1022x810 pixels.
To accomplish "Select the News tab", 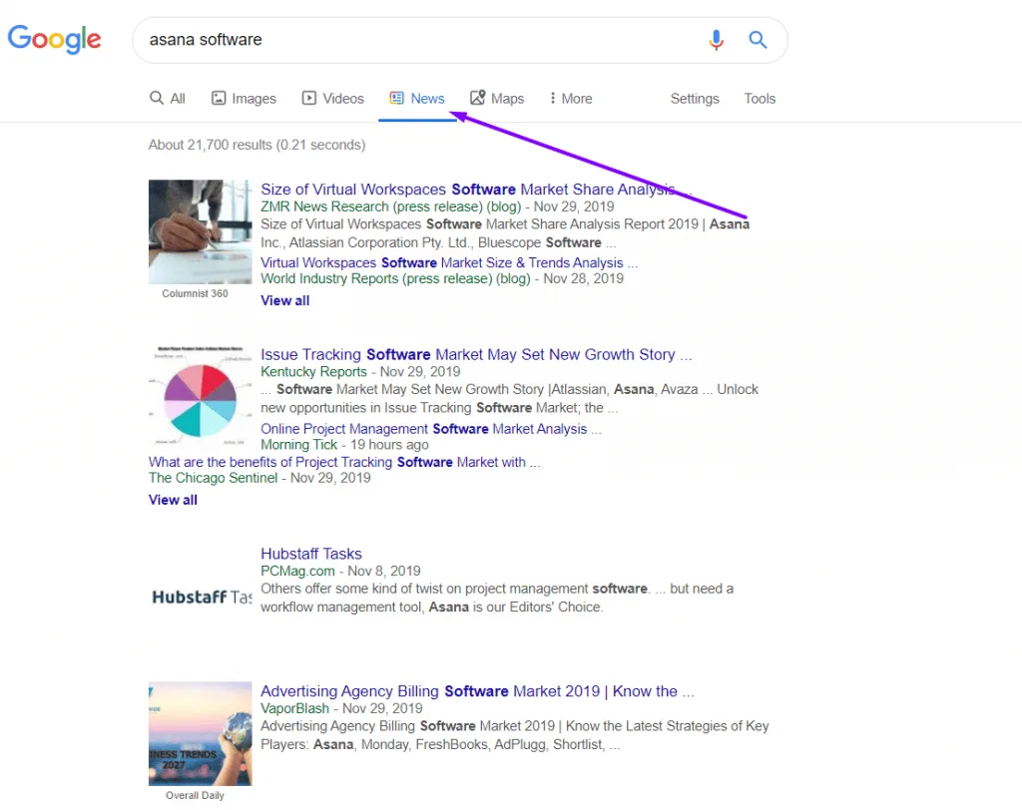I will click(x=417, y=99).
